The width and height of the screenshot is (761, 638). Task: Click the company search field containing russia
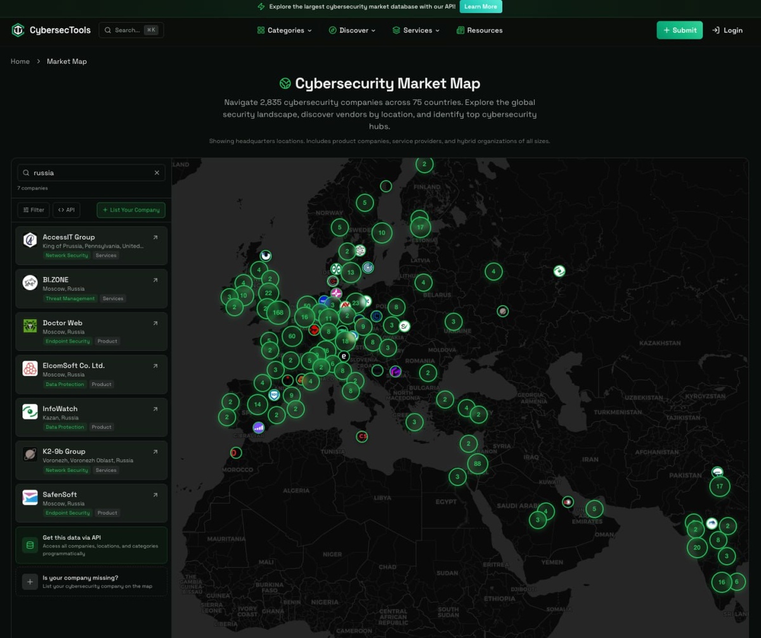pyautogui.click(x=91, y=173)
